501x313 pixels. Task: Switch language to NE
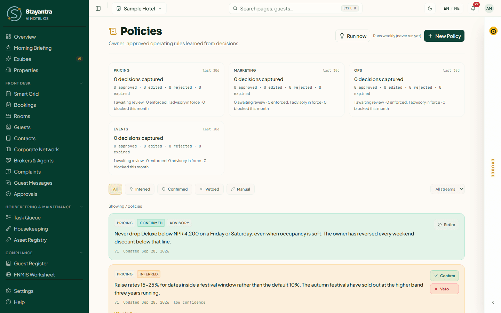point(457,8)
